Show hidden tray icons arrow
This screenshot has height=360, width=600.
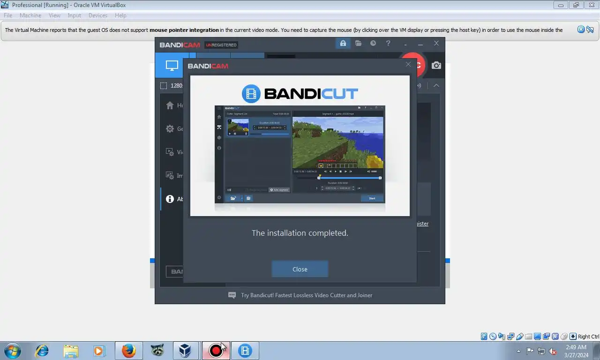pos(518,351)
